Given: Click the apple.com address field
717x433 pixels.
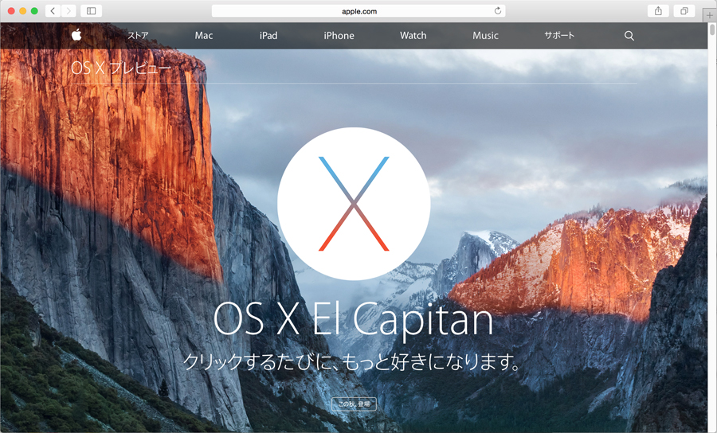Looking at the screenshot, I should coord(358,11).
